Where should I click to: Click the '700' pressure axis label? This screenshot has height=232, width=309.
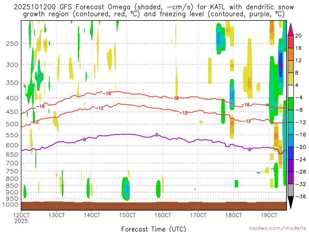pos(12,163)
